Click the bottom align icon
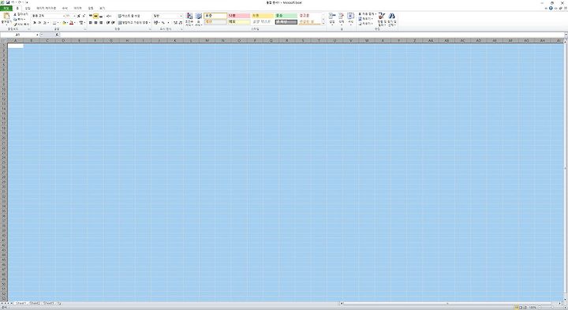This screenshot has height=310, width=568. (x=101, y=16)
